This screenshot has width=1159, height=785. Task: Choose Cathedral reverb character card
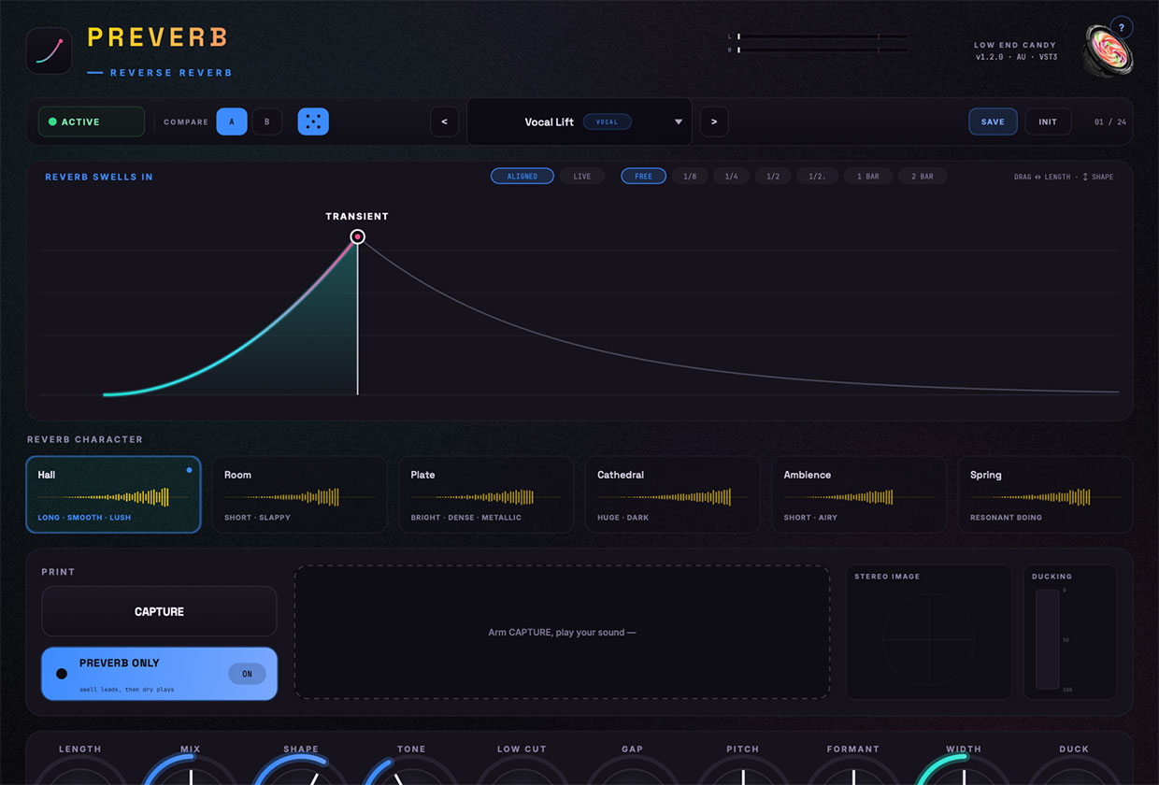[x=673, y=494]
